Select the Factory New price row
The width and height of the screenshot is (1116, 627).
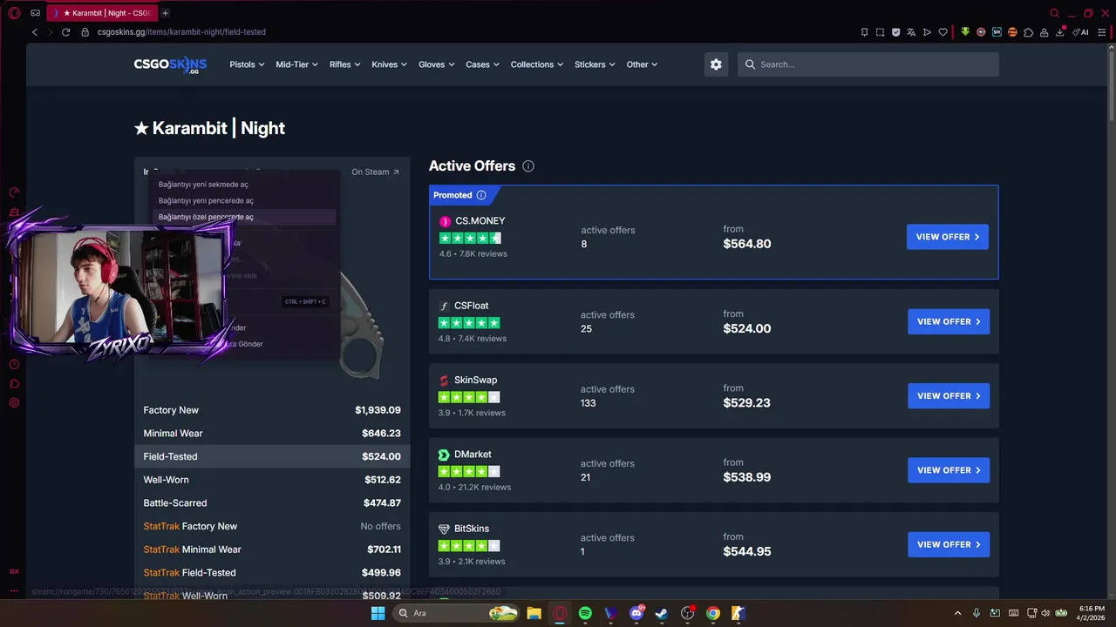[272, 410]
